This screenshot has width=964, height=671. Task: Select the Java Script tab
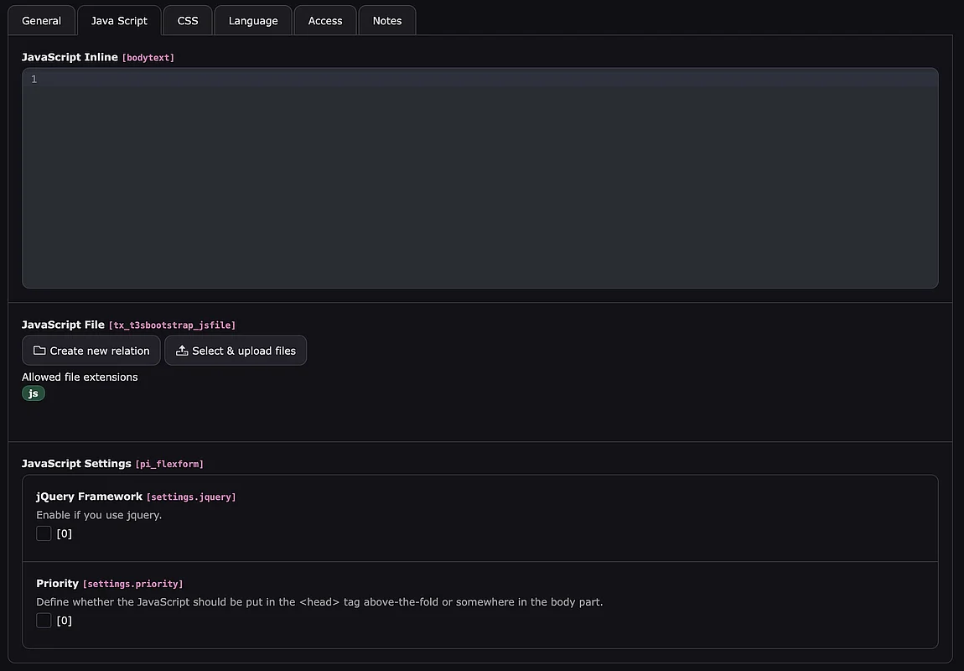click(119, 21)
